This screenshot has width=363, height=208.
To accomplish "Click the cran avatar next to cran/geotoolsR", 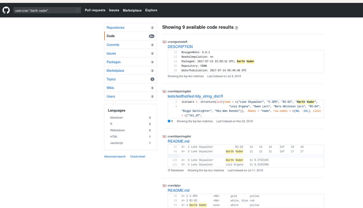I will (x=164, y=42).
